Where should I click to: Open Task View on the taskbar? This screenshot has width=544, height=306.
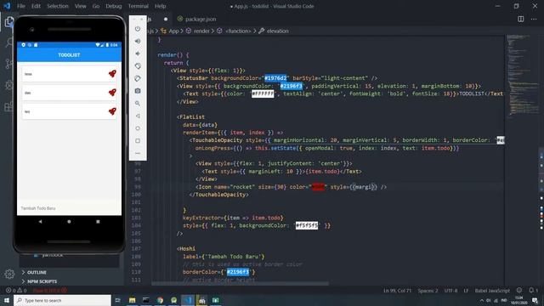(117, 300)
